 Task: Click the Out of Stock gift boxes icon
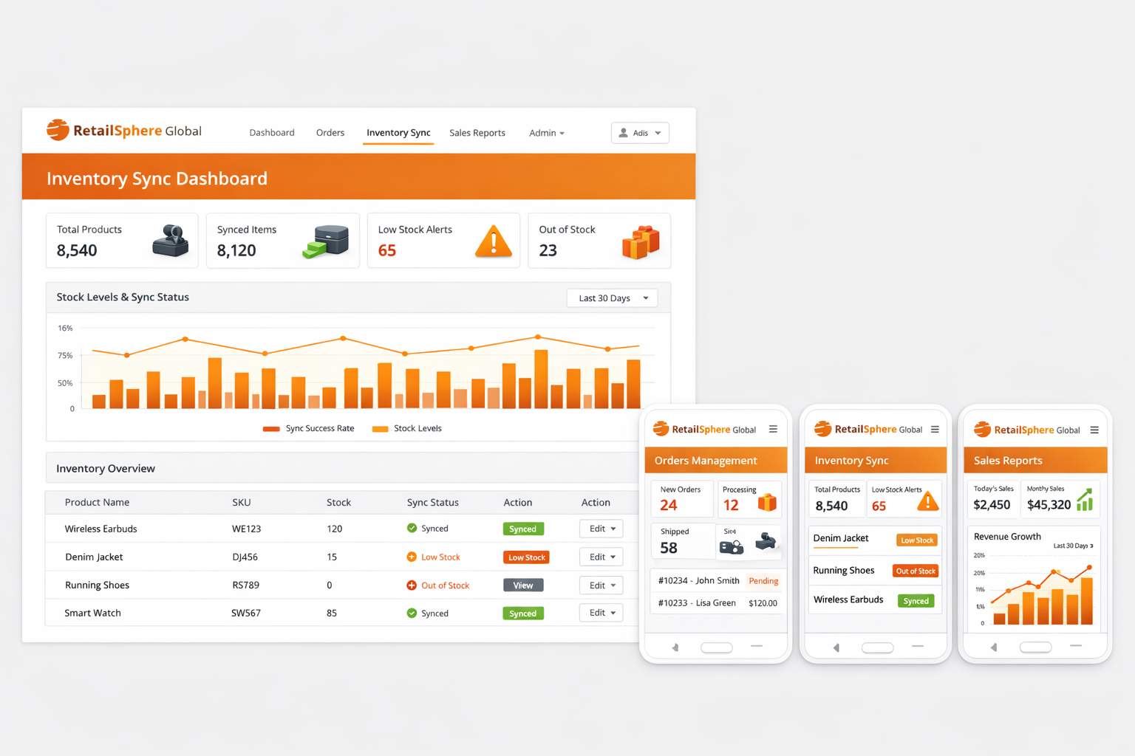pos(640,241)
